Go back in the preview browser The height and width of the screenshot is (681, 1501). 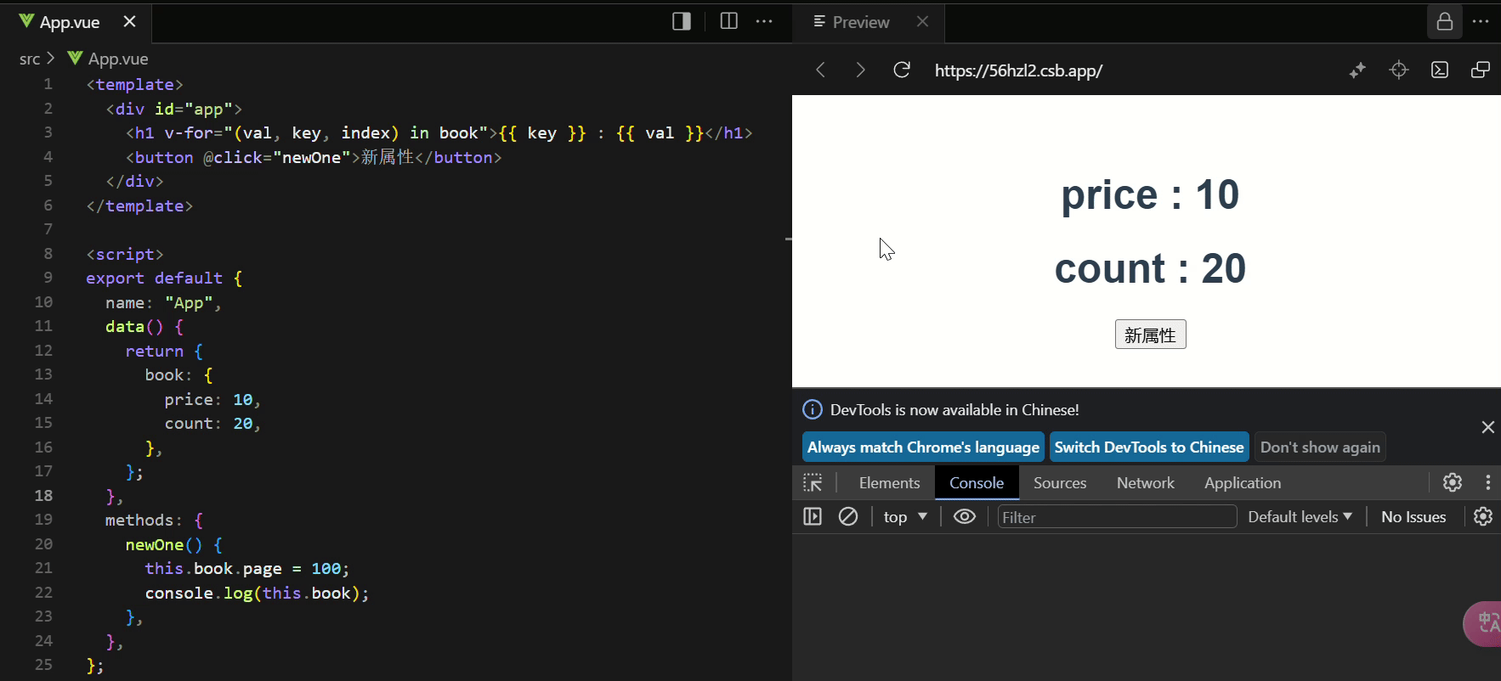pyautogui.click(x=820, y=70)
